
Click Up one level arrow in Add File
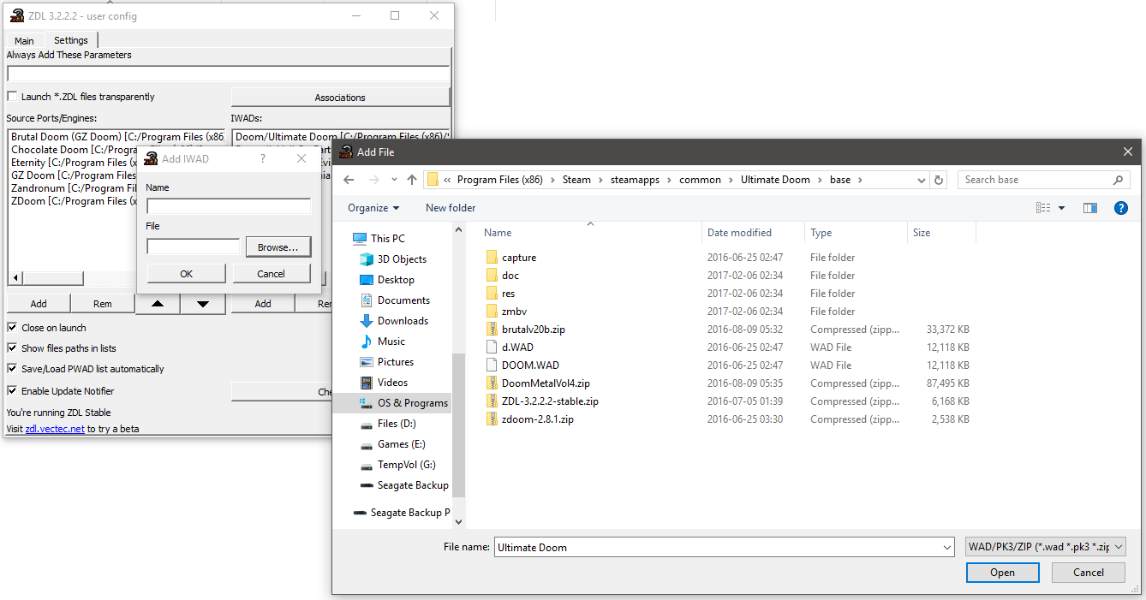(x=412, y=180)
